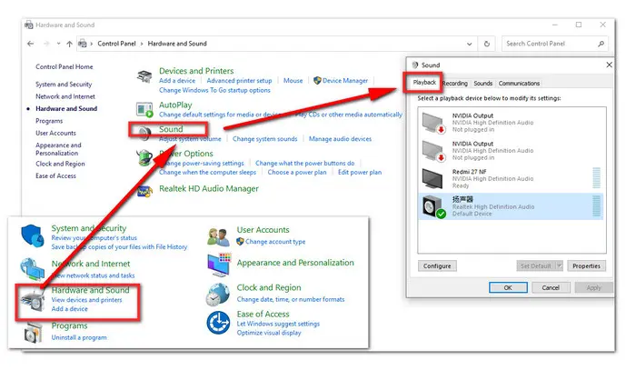This screenshot has height=370, width=636.
Task: Click Choose a power plan link
Action: (x=297, y=172)
